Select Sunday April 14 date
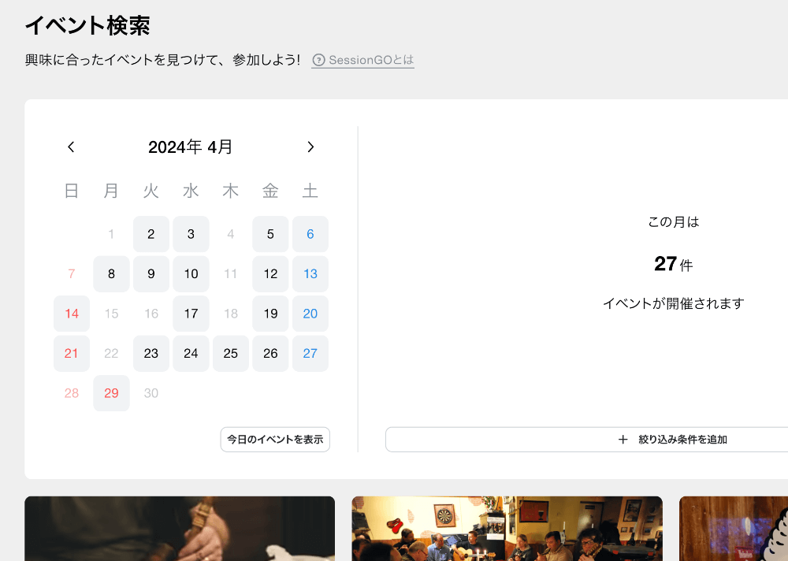 [x=72, y=314]
